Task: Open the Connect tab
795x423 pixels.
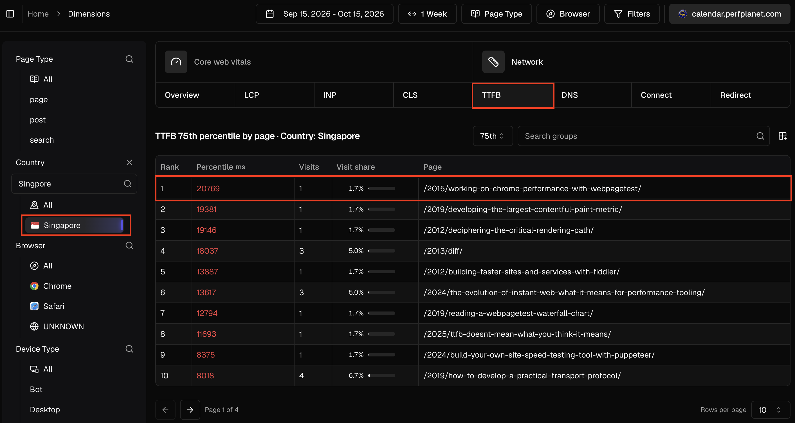Action: pyautogui.click(x=671, y=95)
